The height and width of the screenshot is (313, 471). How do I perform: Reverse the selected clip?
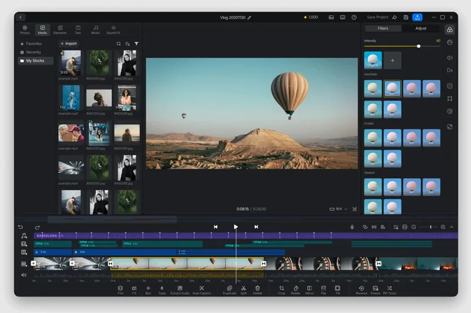[x=361, y=290]
